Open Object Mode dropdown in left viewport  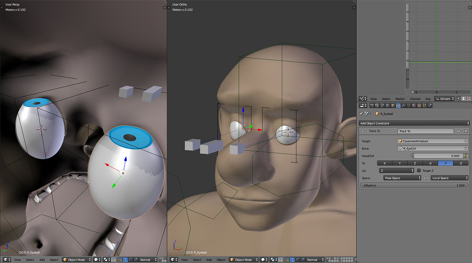click(x=77, y=260)
